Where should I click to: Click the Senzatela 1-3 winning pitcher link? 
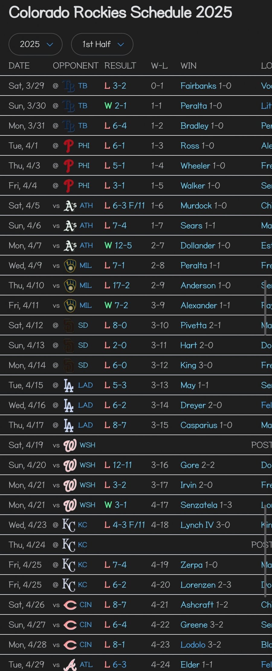(206, 505)
